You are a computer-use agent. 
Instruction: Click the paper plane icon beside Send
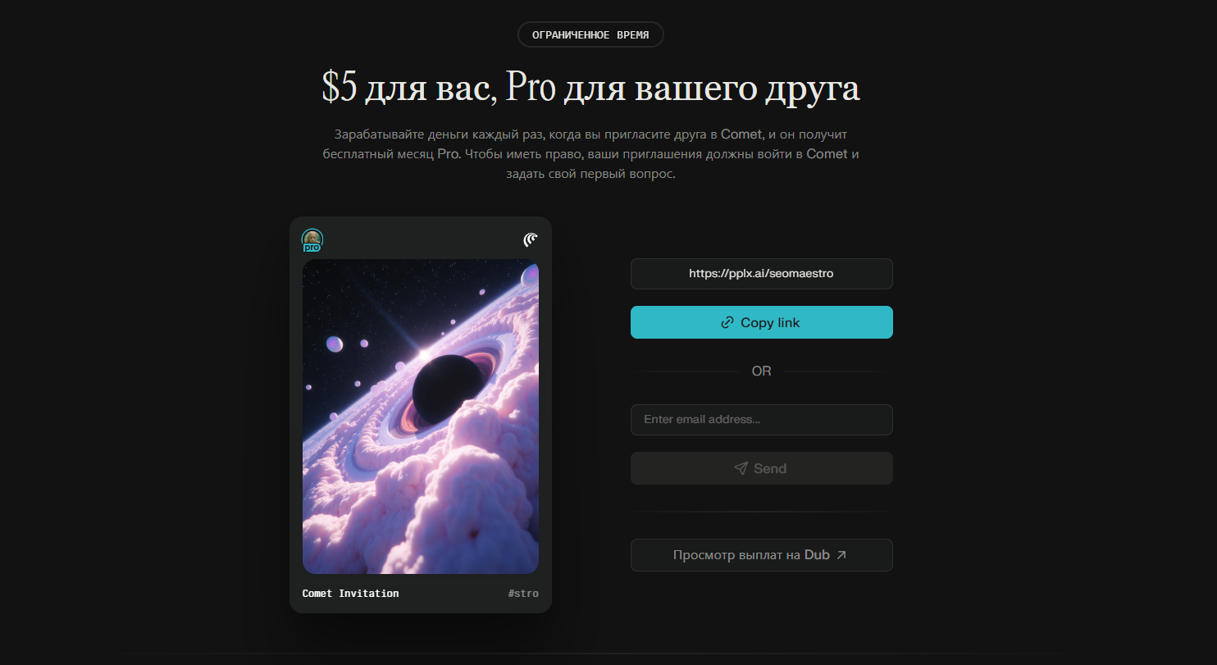pyautogui.click(x=741, y=468)
